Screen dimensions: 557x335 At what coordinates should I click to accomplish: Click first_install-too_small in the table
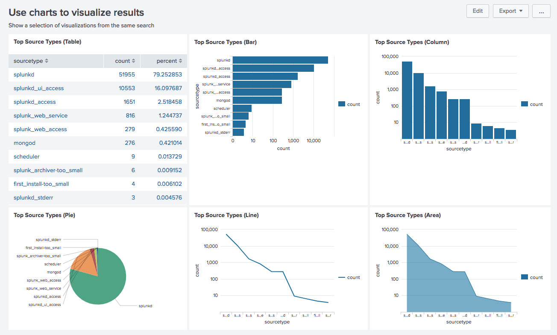pos(41,184)
